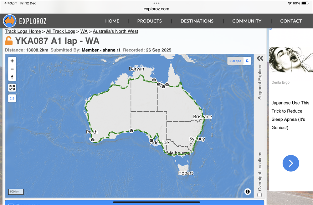Zoom out on the map
The height and width of the screenshot is (205, 313).
pos(12,69)
